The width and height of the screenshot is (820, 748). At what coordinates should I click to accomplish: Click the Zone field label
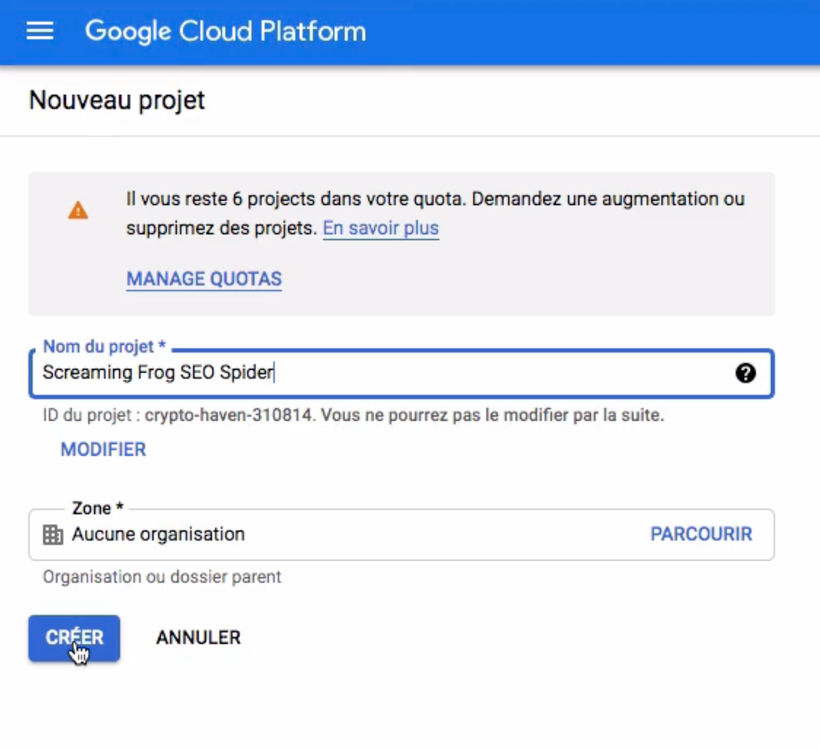coord(97,507)
